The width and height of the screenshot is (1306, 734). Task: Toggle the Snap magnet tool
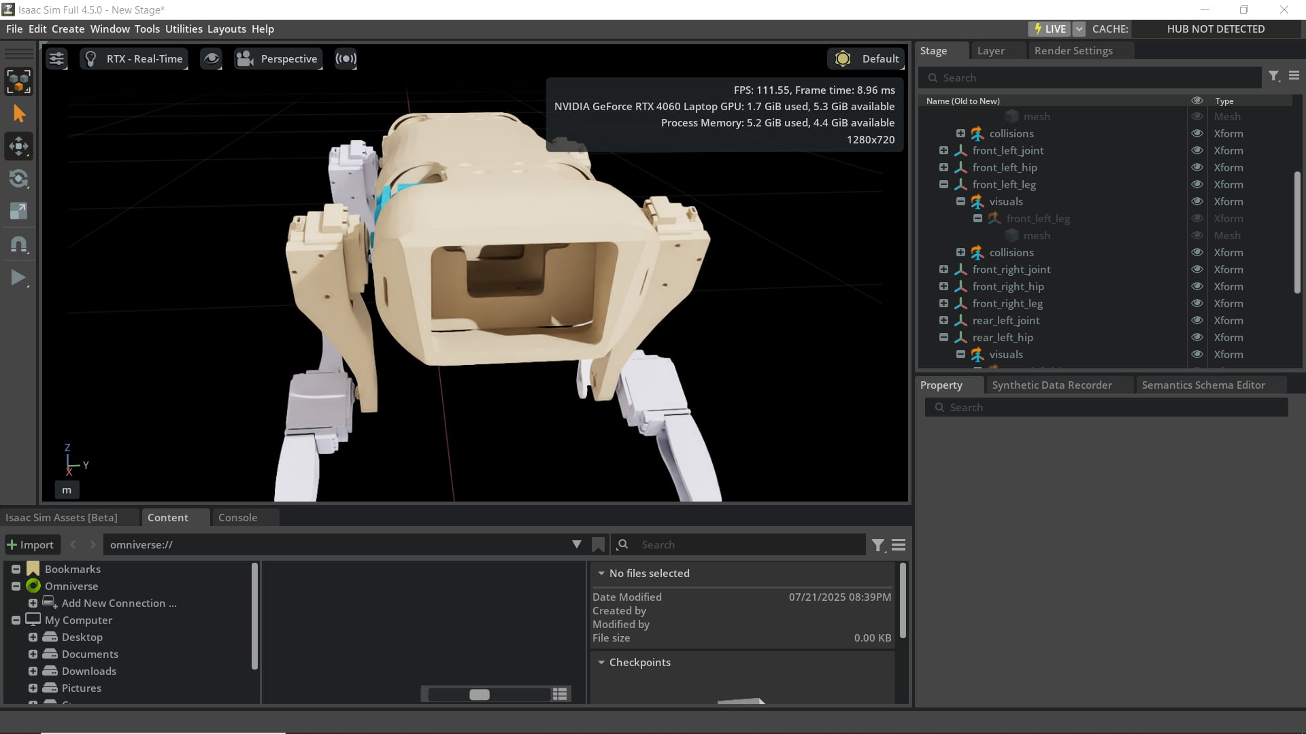[18, 245]
